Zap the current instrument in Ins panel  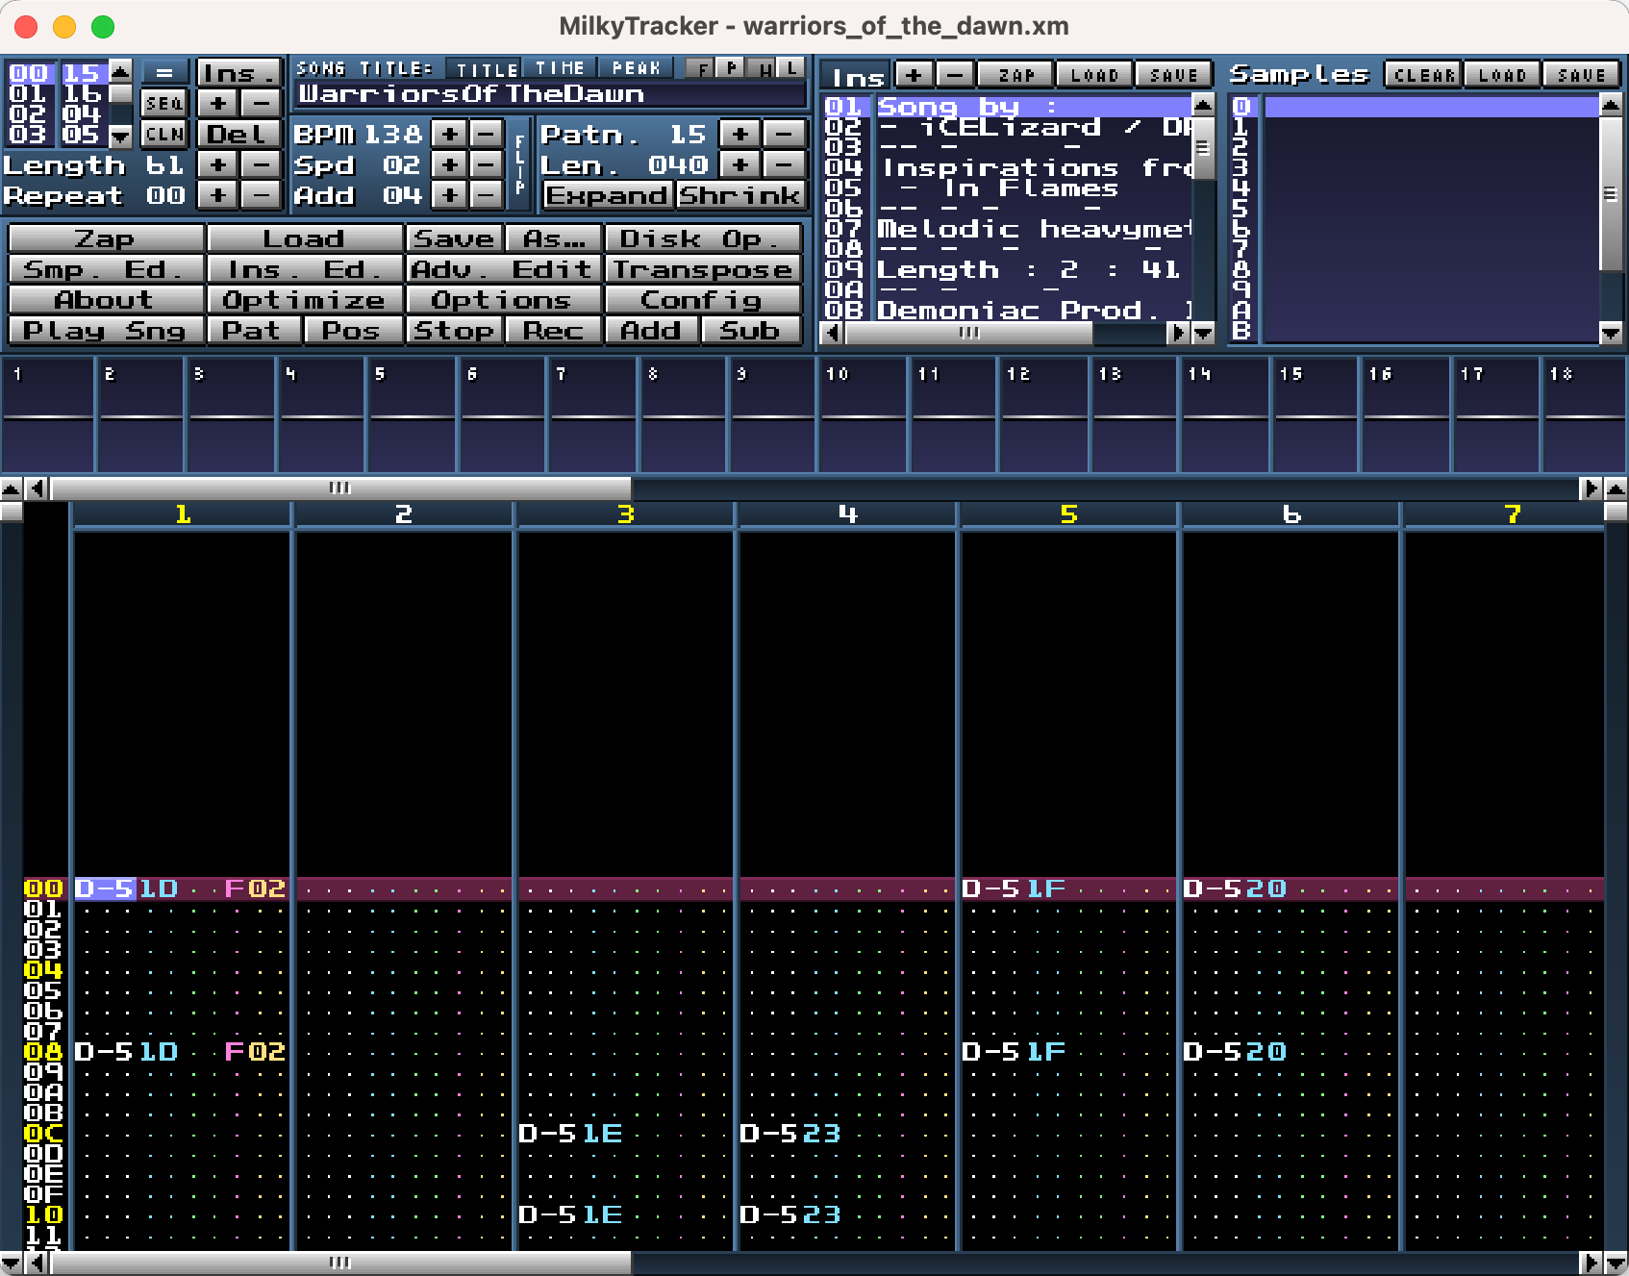[1015, 75]
